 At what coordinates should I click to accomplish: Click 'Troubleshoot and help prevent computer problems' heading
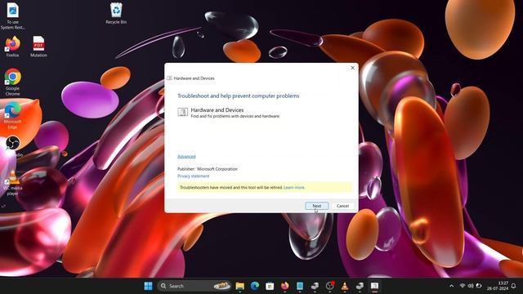(x=238, y=96)
